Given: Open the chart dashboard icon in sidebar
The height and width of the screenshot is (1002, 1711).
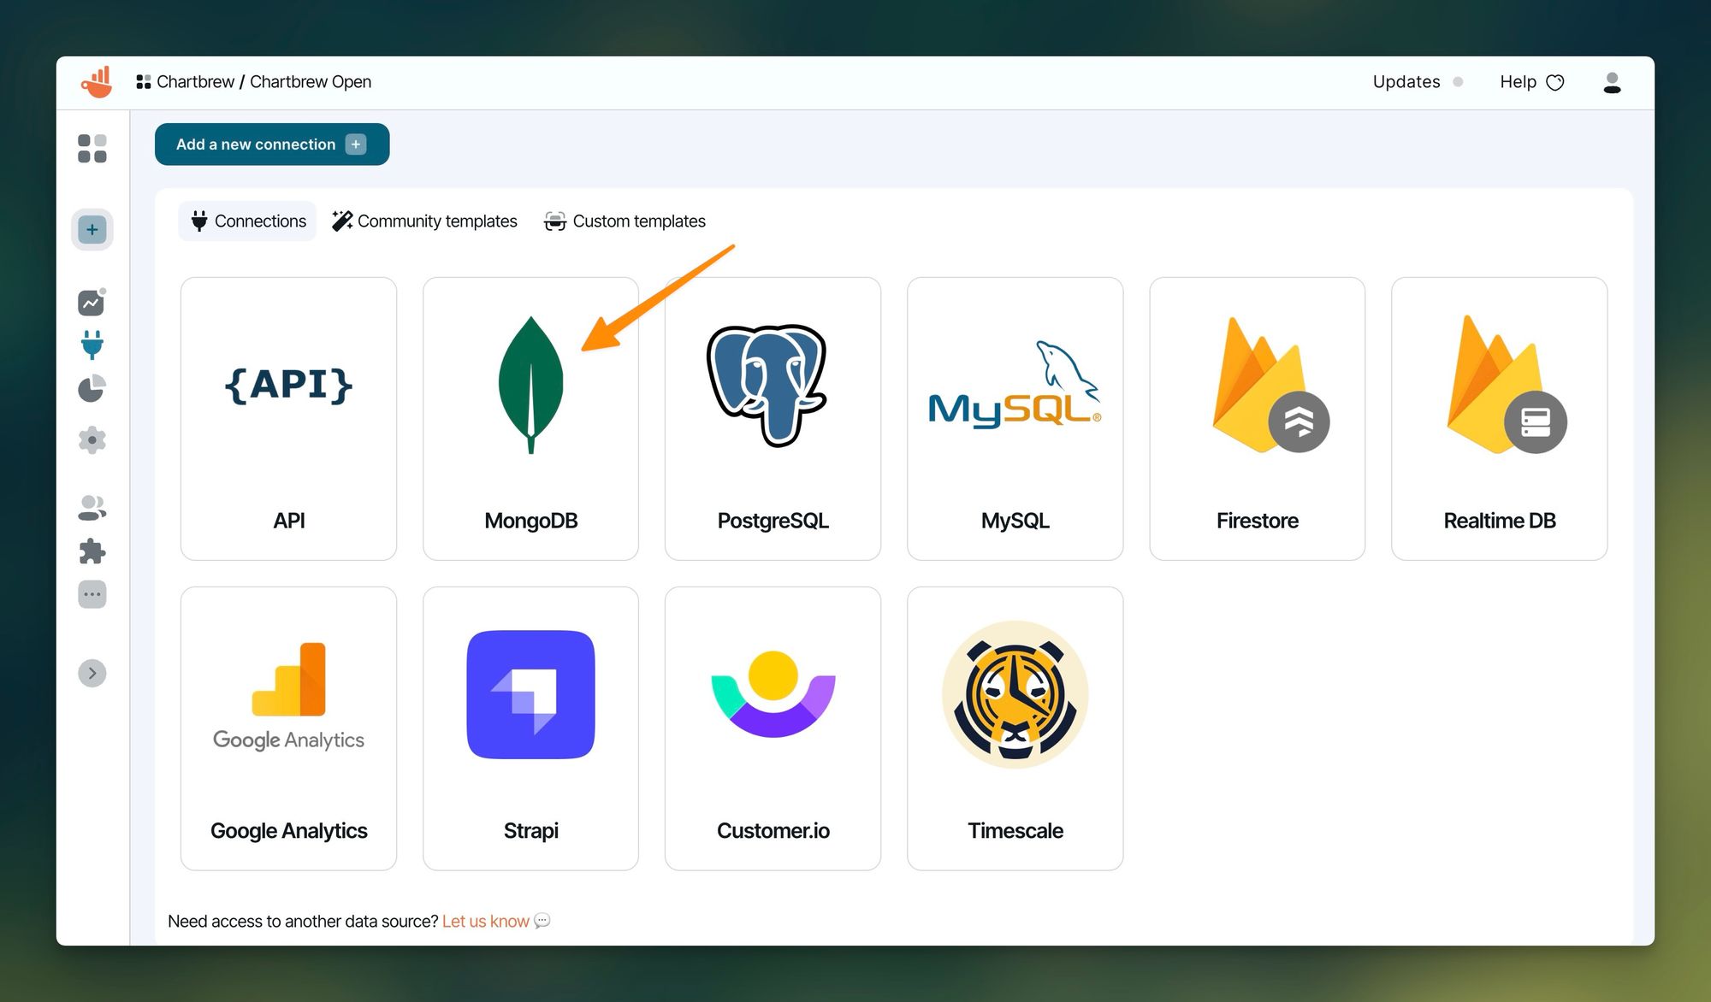Looking at the screenshot, I should [x=92, y=303].
